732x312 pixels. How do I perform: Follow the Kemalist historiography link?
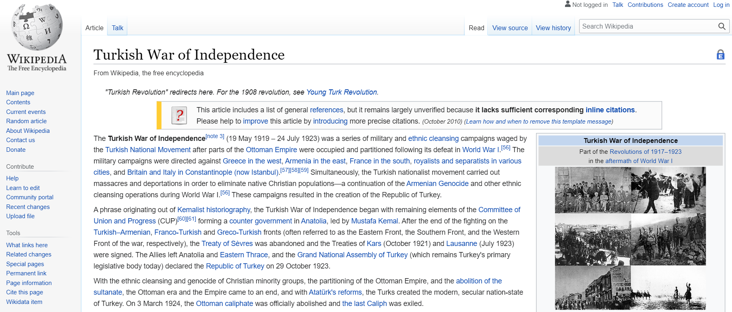coord(214,210)
